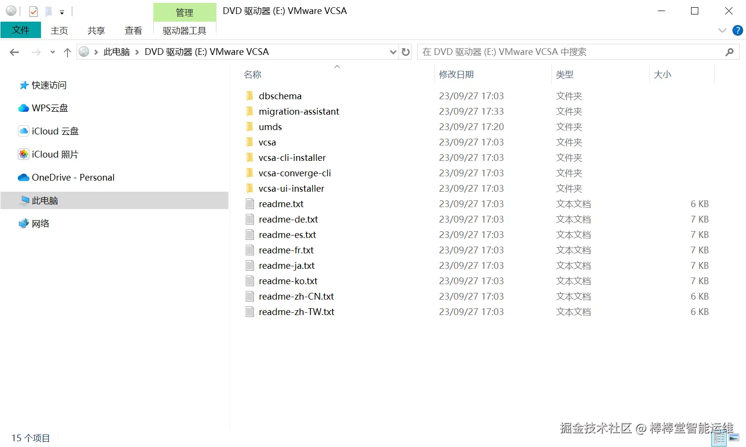Go back with the left arrow

click(x=14, y=52)
